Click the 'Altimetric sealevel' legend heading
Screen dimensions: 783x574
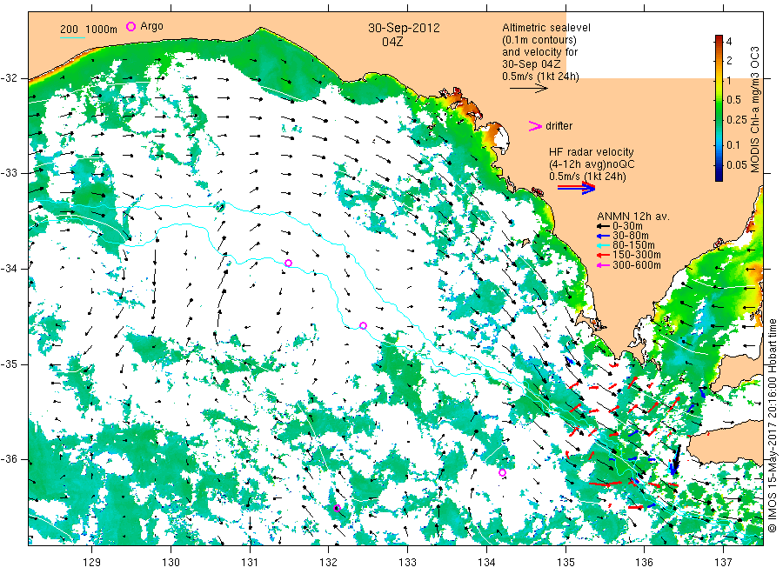pos(545,28)
